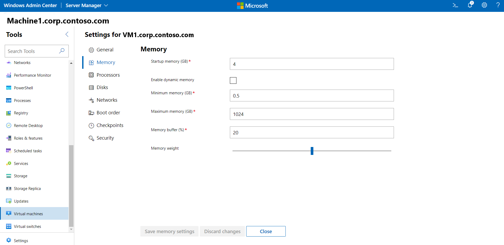The height and width of the screenshot is (245, 504).
Task: Click the Discard changes button
Action: pyautogui.click(x=222, y=231)
